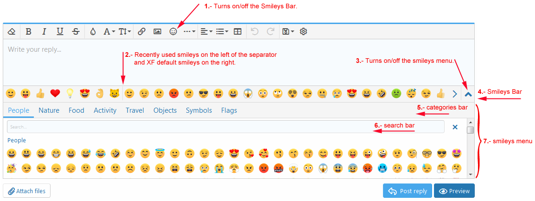Click into the smiley search field
Viewport: 535px width, 201px height.
coord(225,127)
